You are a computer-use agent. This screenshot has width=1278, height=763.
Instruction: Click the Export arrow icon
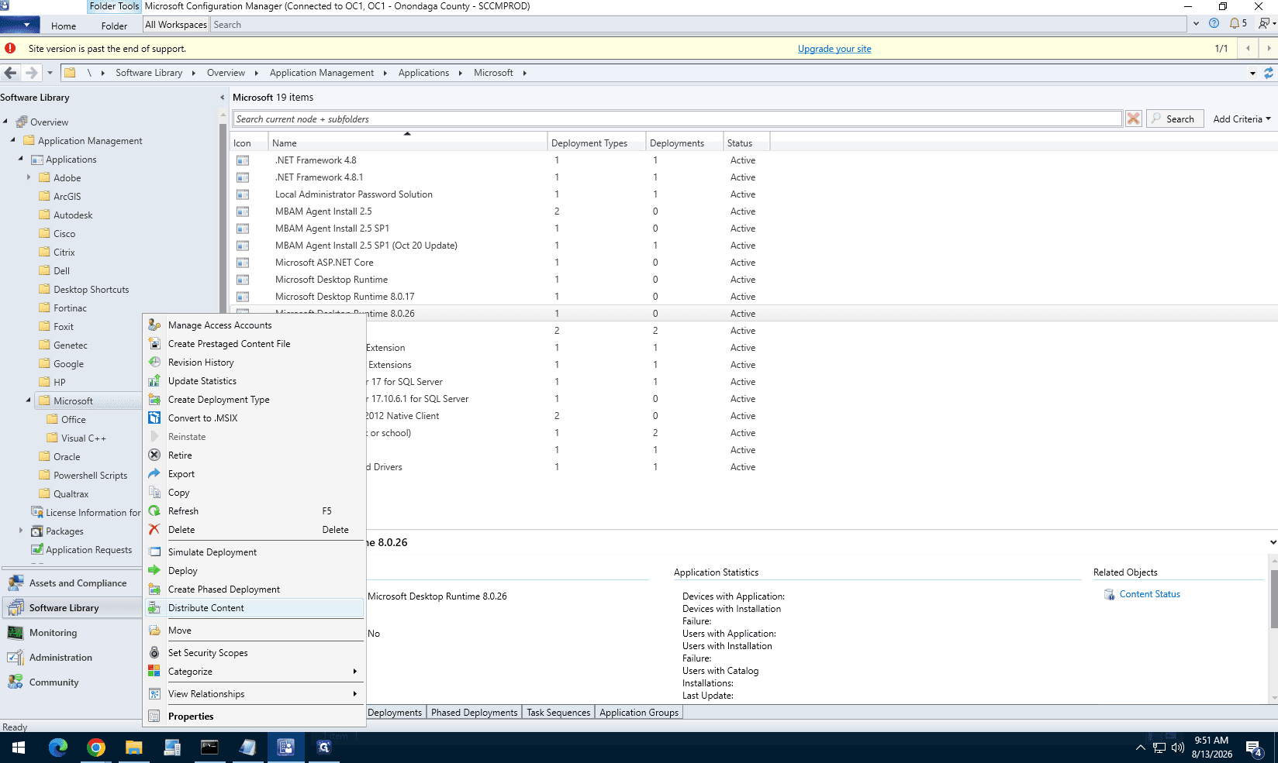(154, 473)
